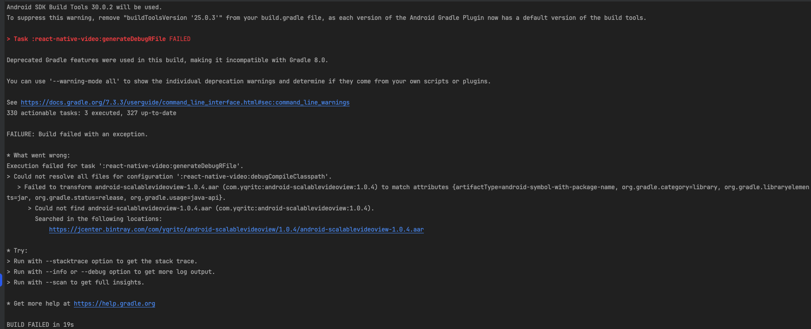
Task: Click the 'Deprecated Gradle features were used' line
Action: tap(167, 60)
